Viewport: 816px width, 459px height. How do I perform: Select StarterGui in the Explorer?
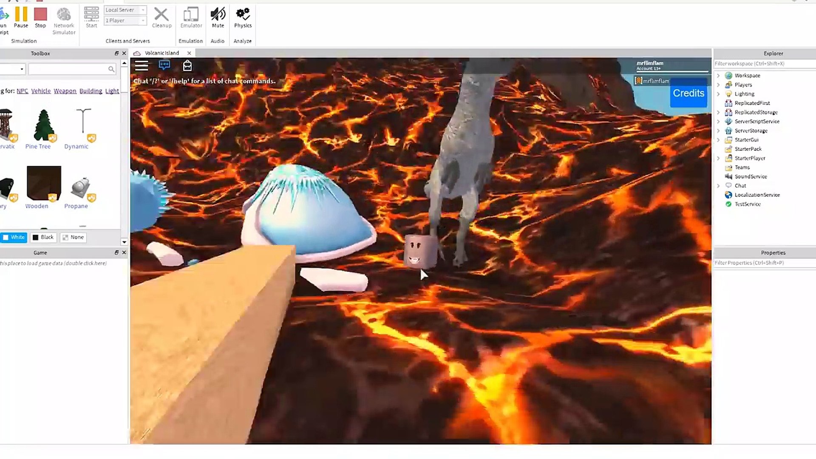pos(746,140)
